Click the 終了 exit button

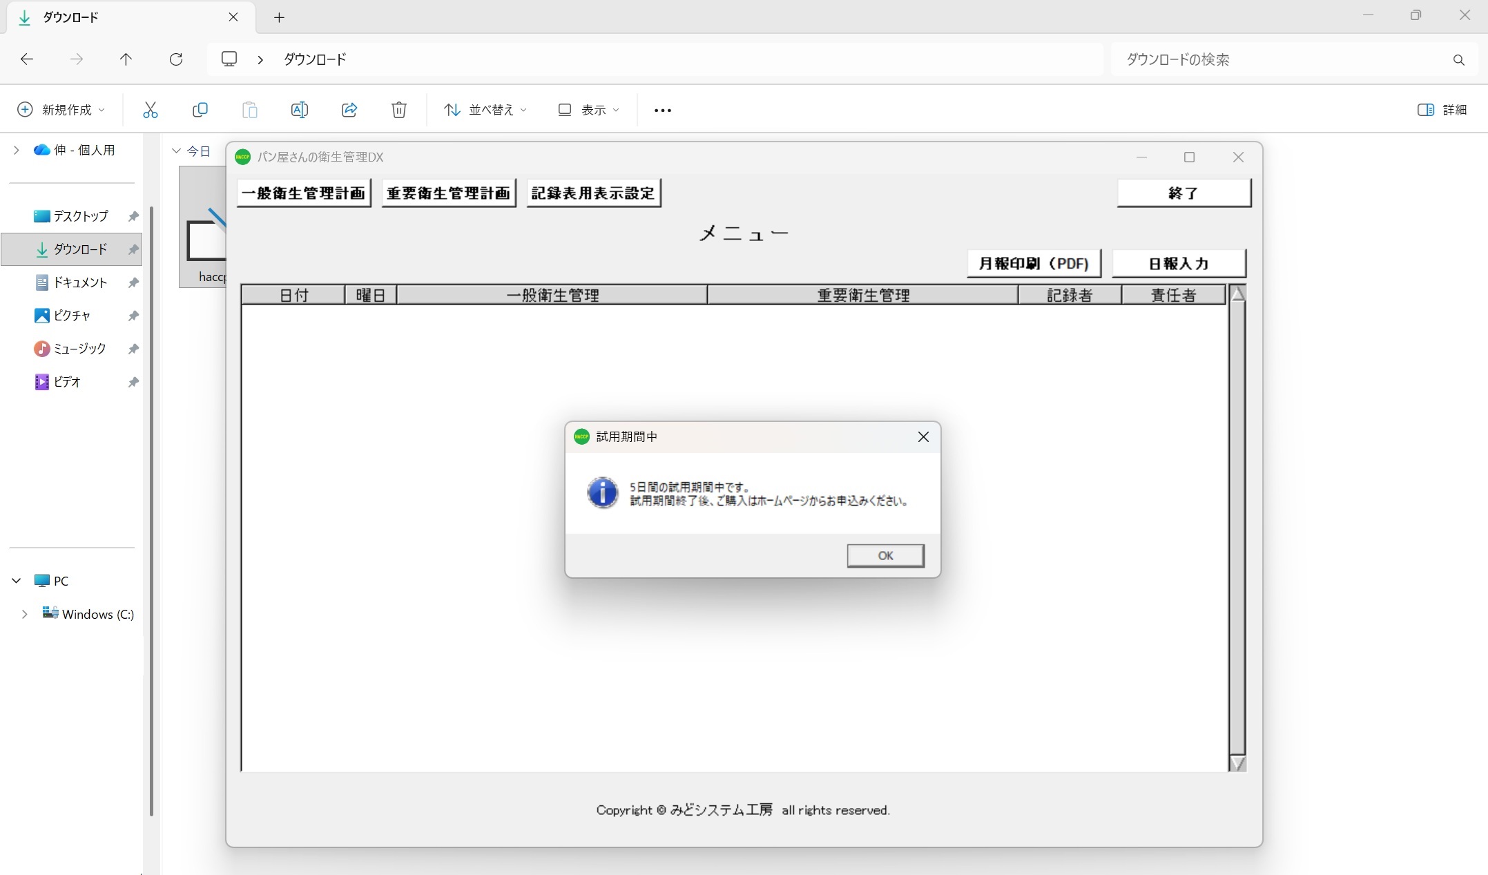(1183, 193)
